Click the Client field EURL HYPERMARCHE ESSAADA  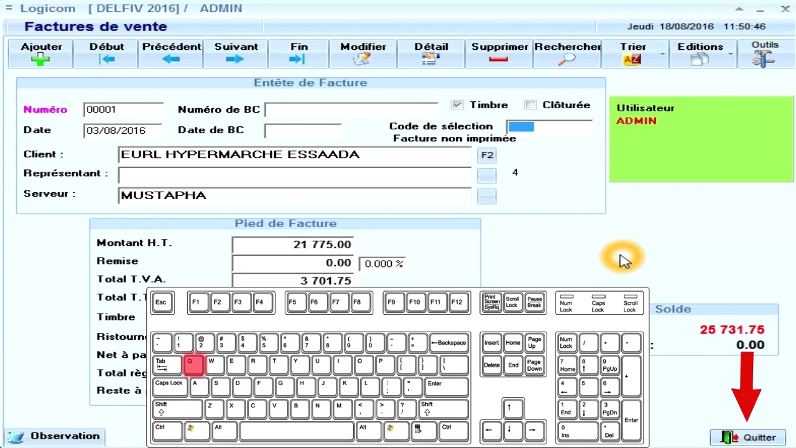tap(295, 155)
